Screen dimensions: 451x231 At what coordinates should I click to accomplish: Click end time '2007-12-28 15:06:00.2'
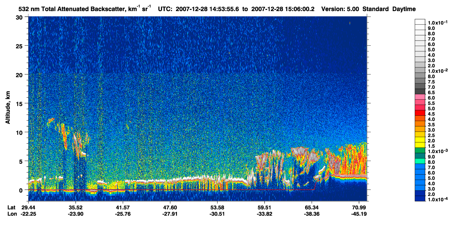283,9
